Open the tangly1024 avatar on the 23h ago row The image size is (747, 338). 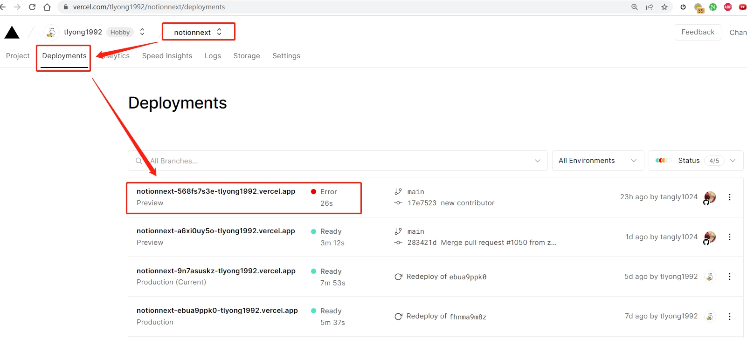pos(710,197)
